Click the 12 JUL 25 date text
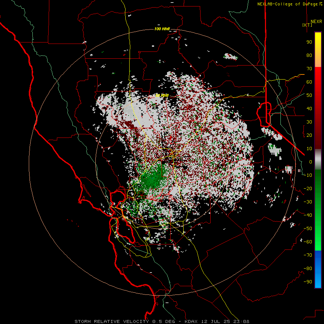 point(216,321)
